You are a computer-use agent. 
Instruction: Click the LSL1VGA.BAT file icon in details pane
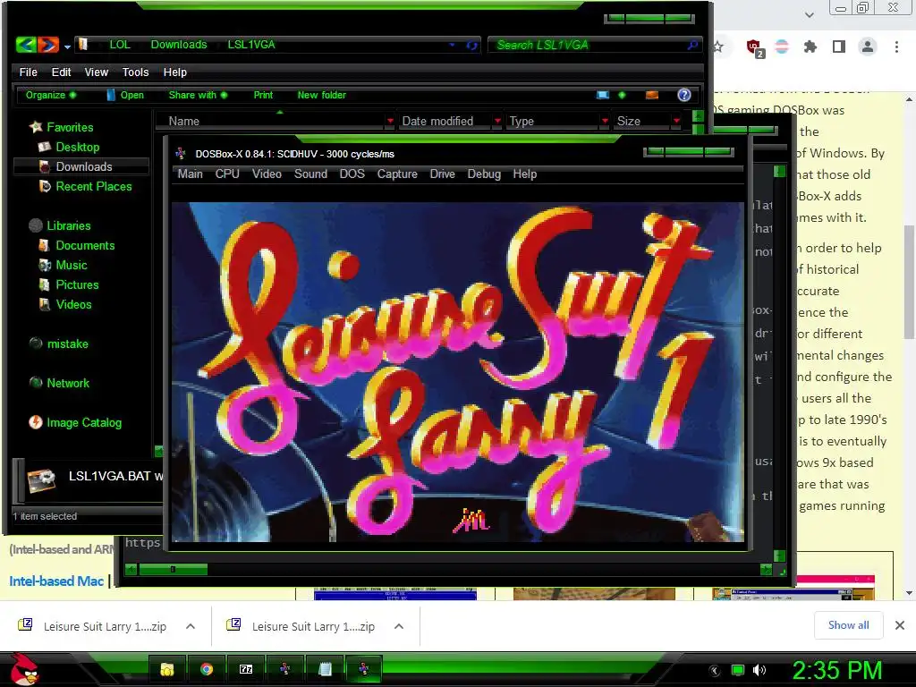point(41,480)
